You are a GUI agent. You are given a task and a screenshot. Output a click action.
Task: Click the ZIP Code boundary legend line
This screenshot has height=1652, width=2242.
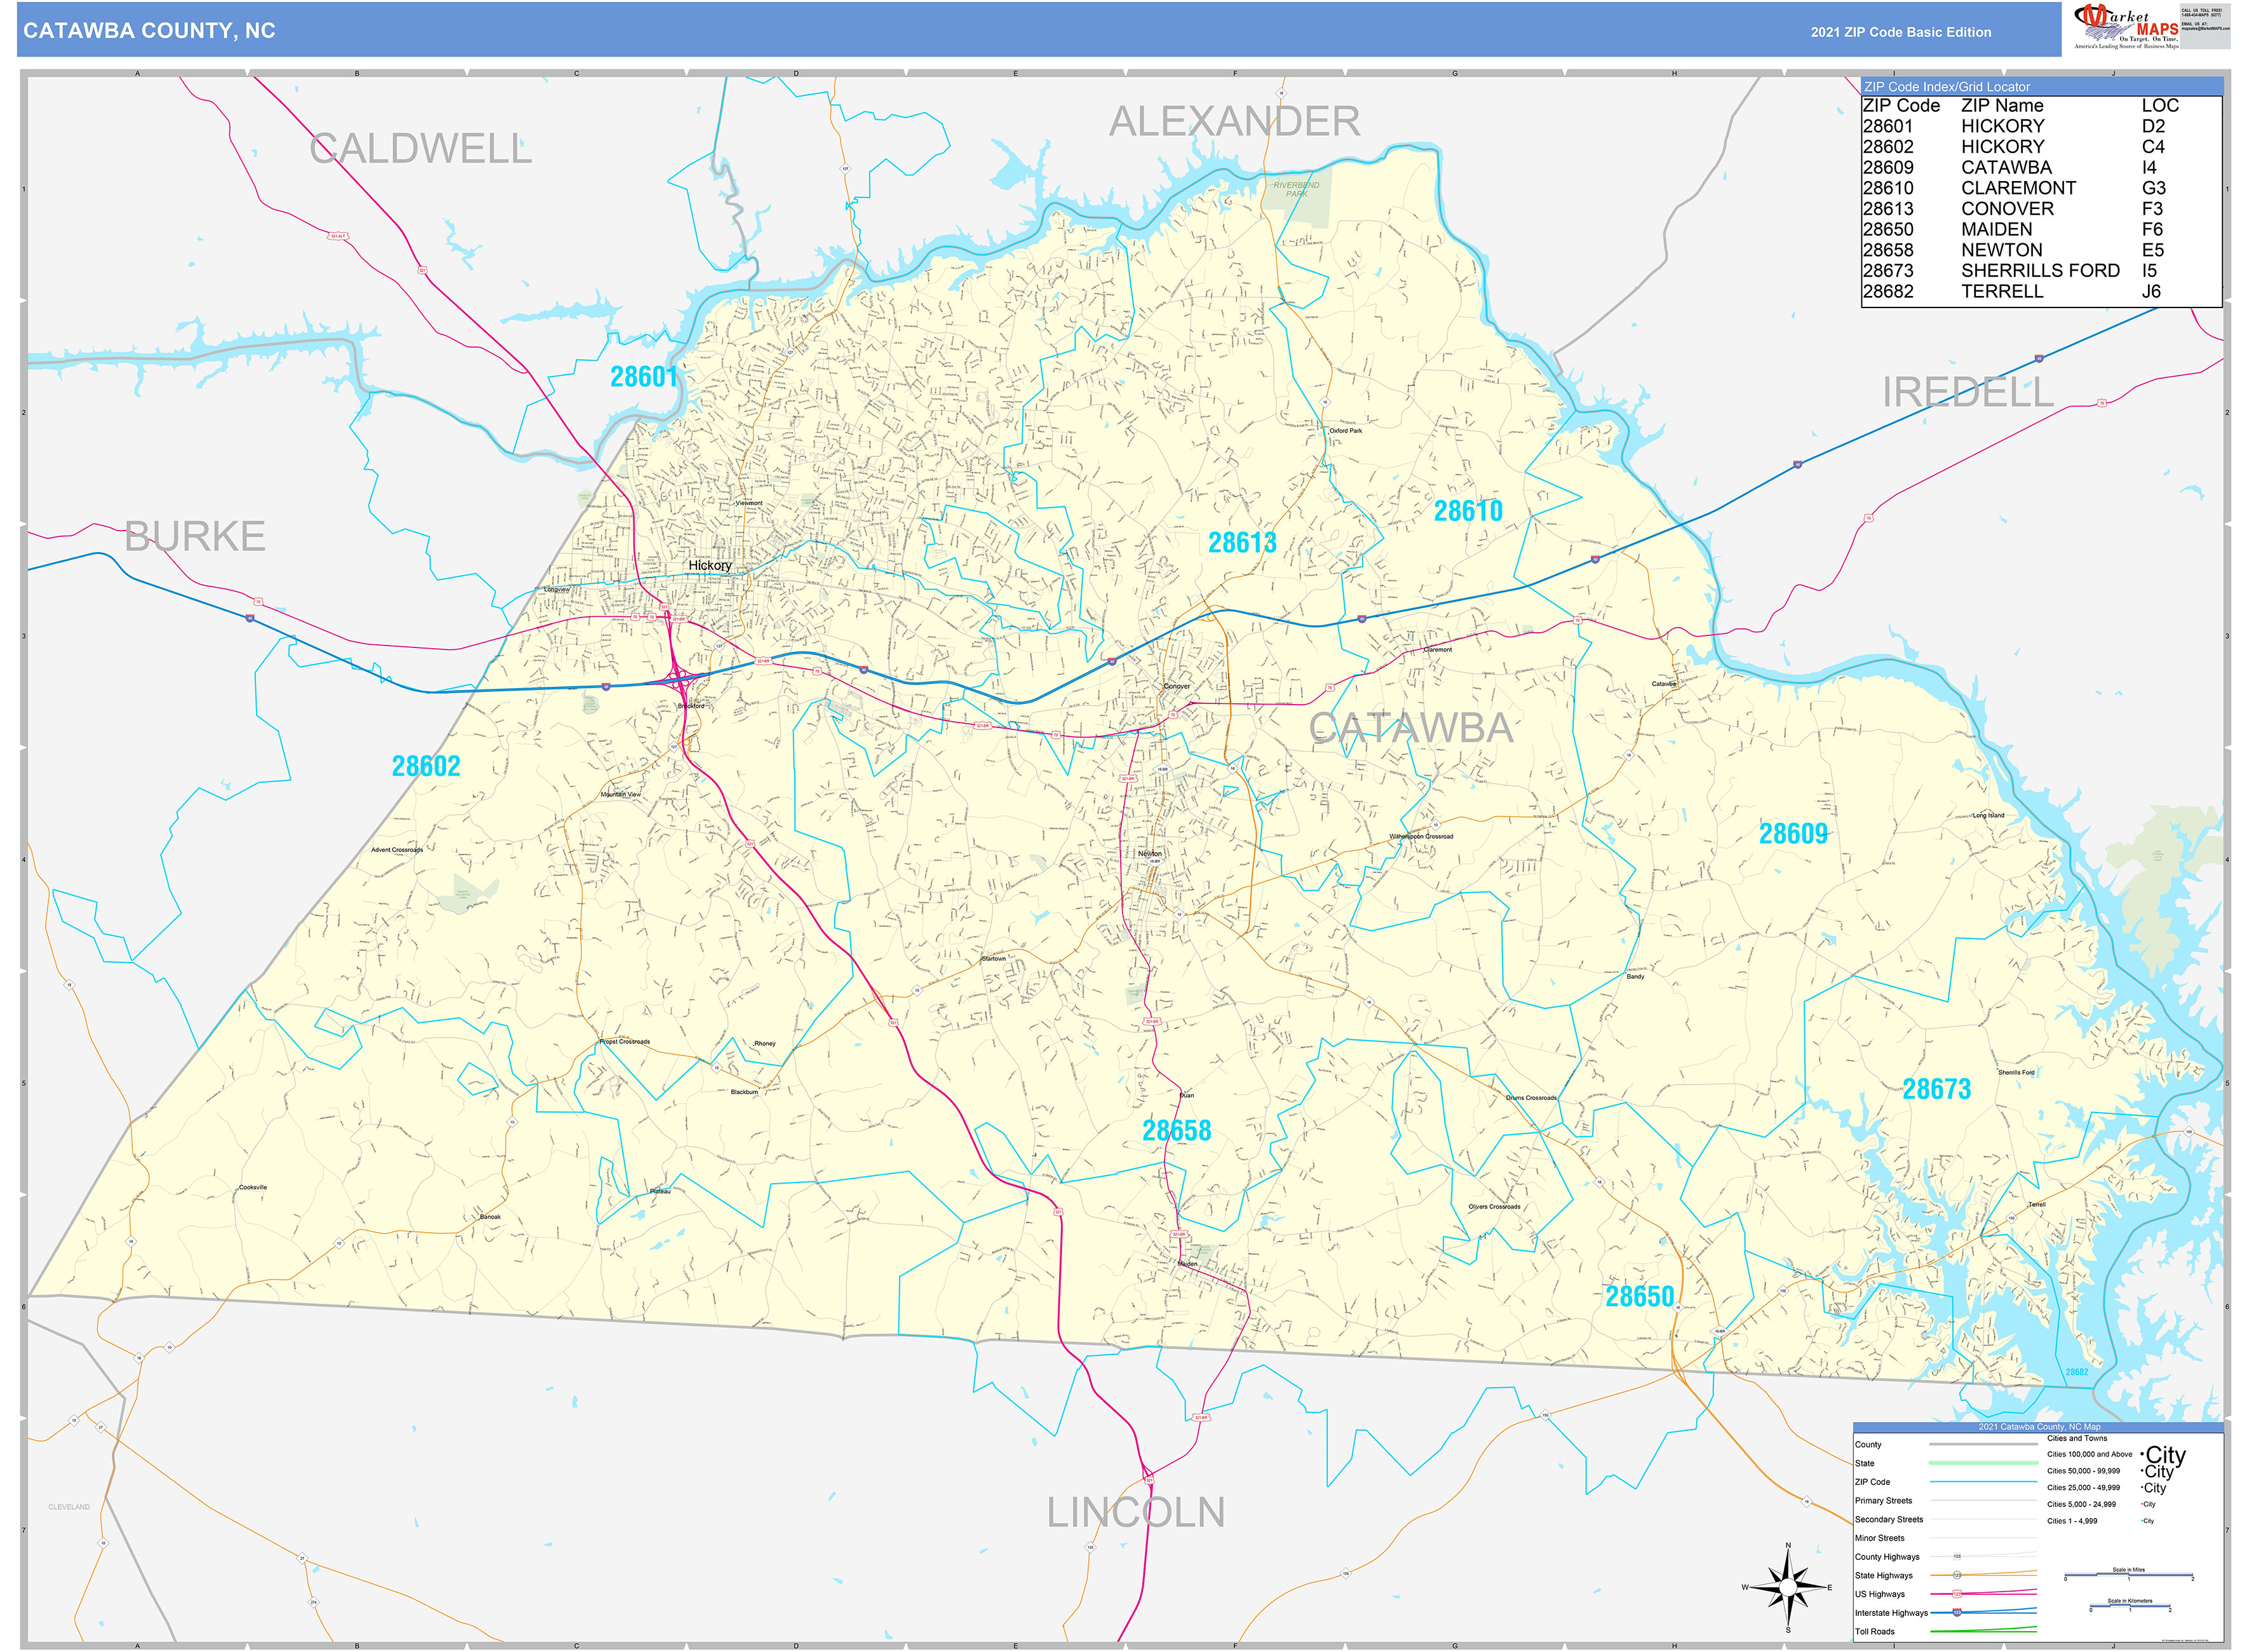tap(1983, 1482)
